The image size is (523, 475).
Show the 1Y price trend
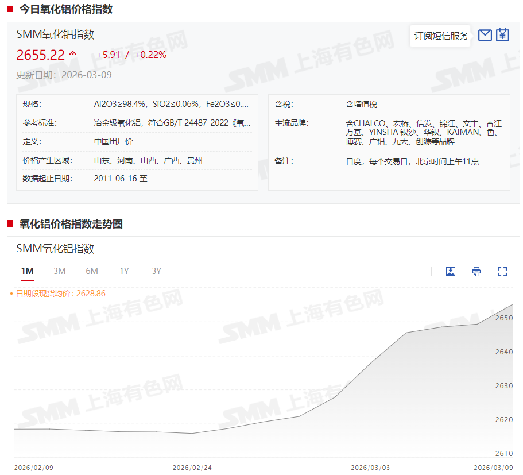tap(124, 271)
